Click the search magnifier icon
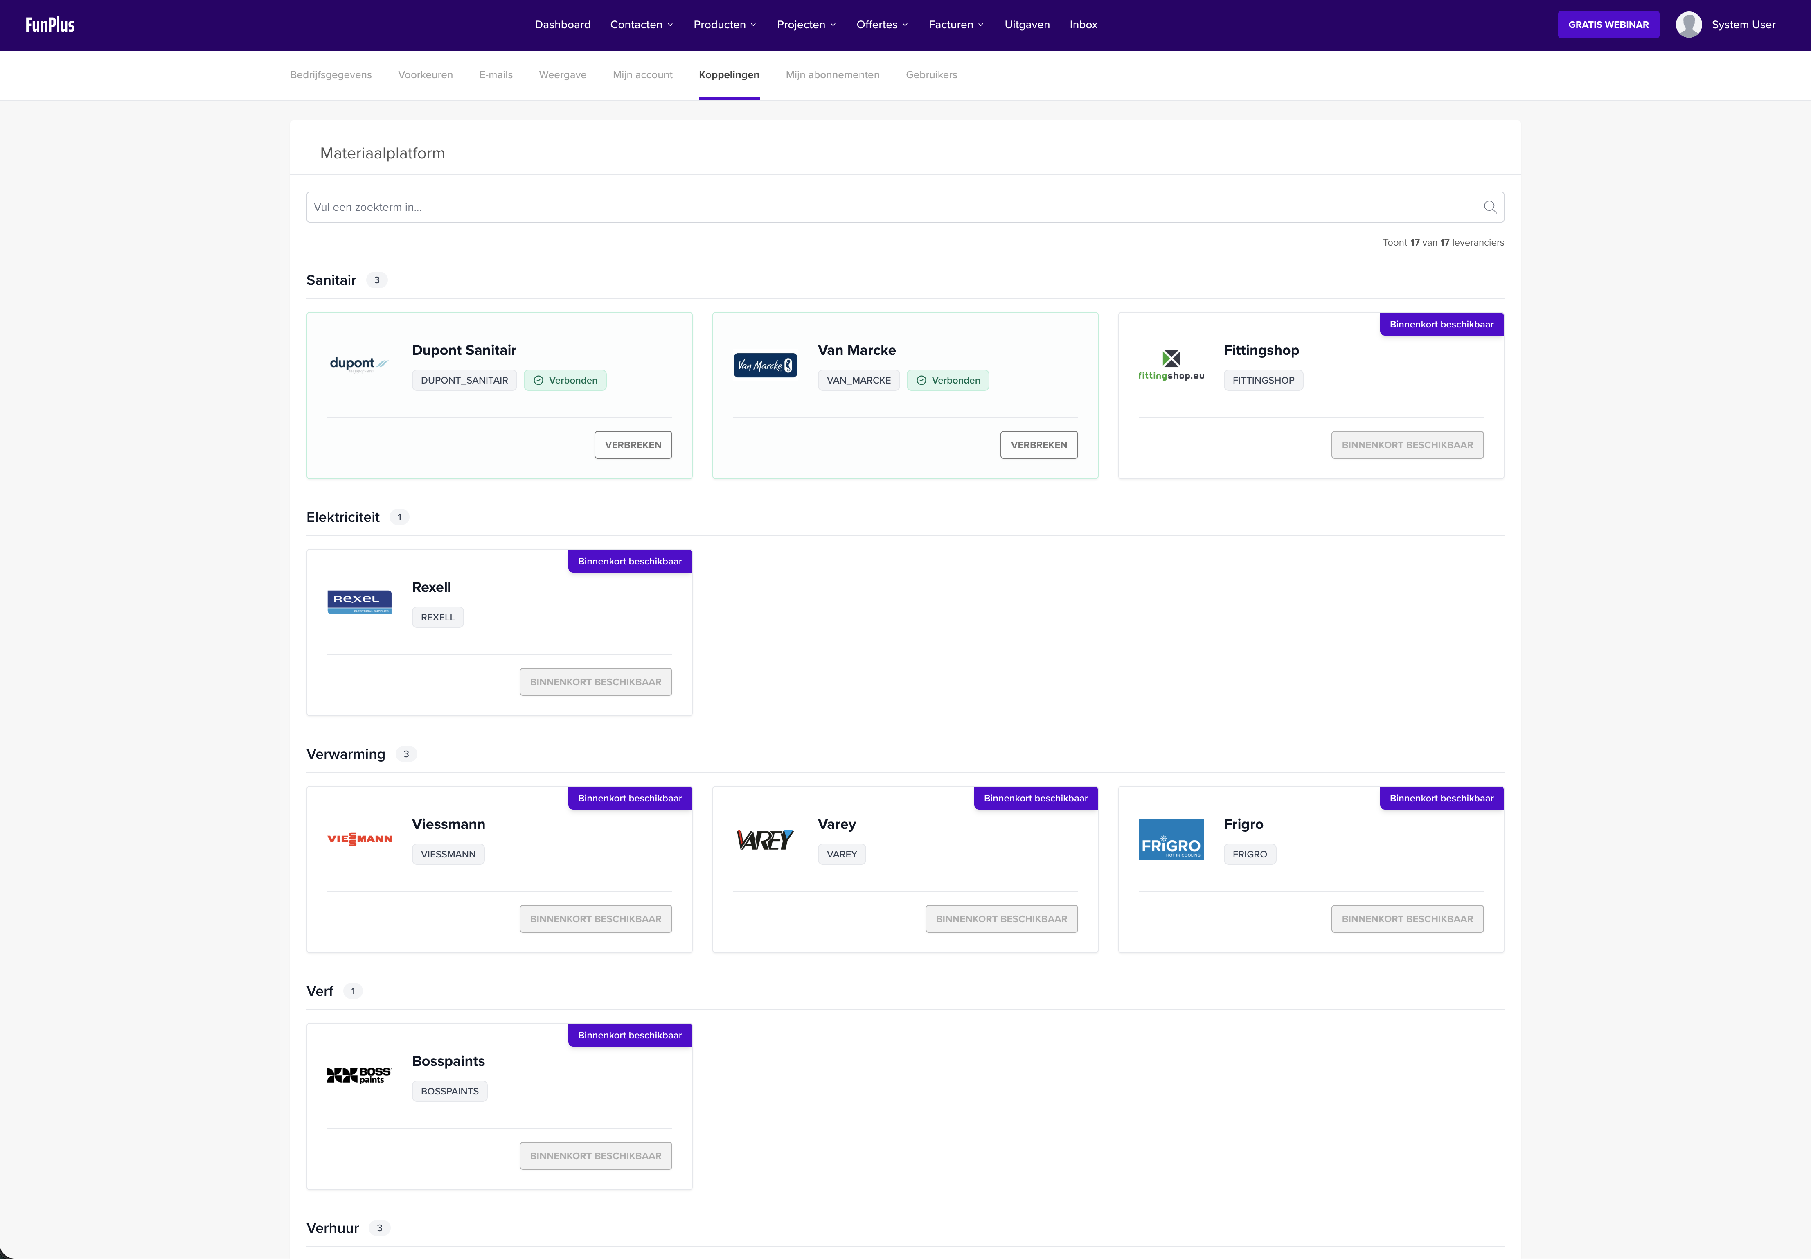Viewport: 1811px width, 1259px height. [1489, 207]
